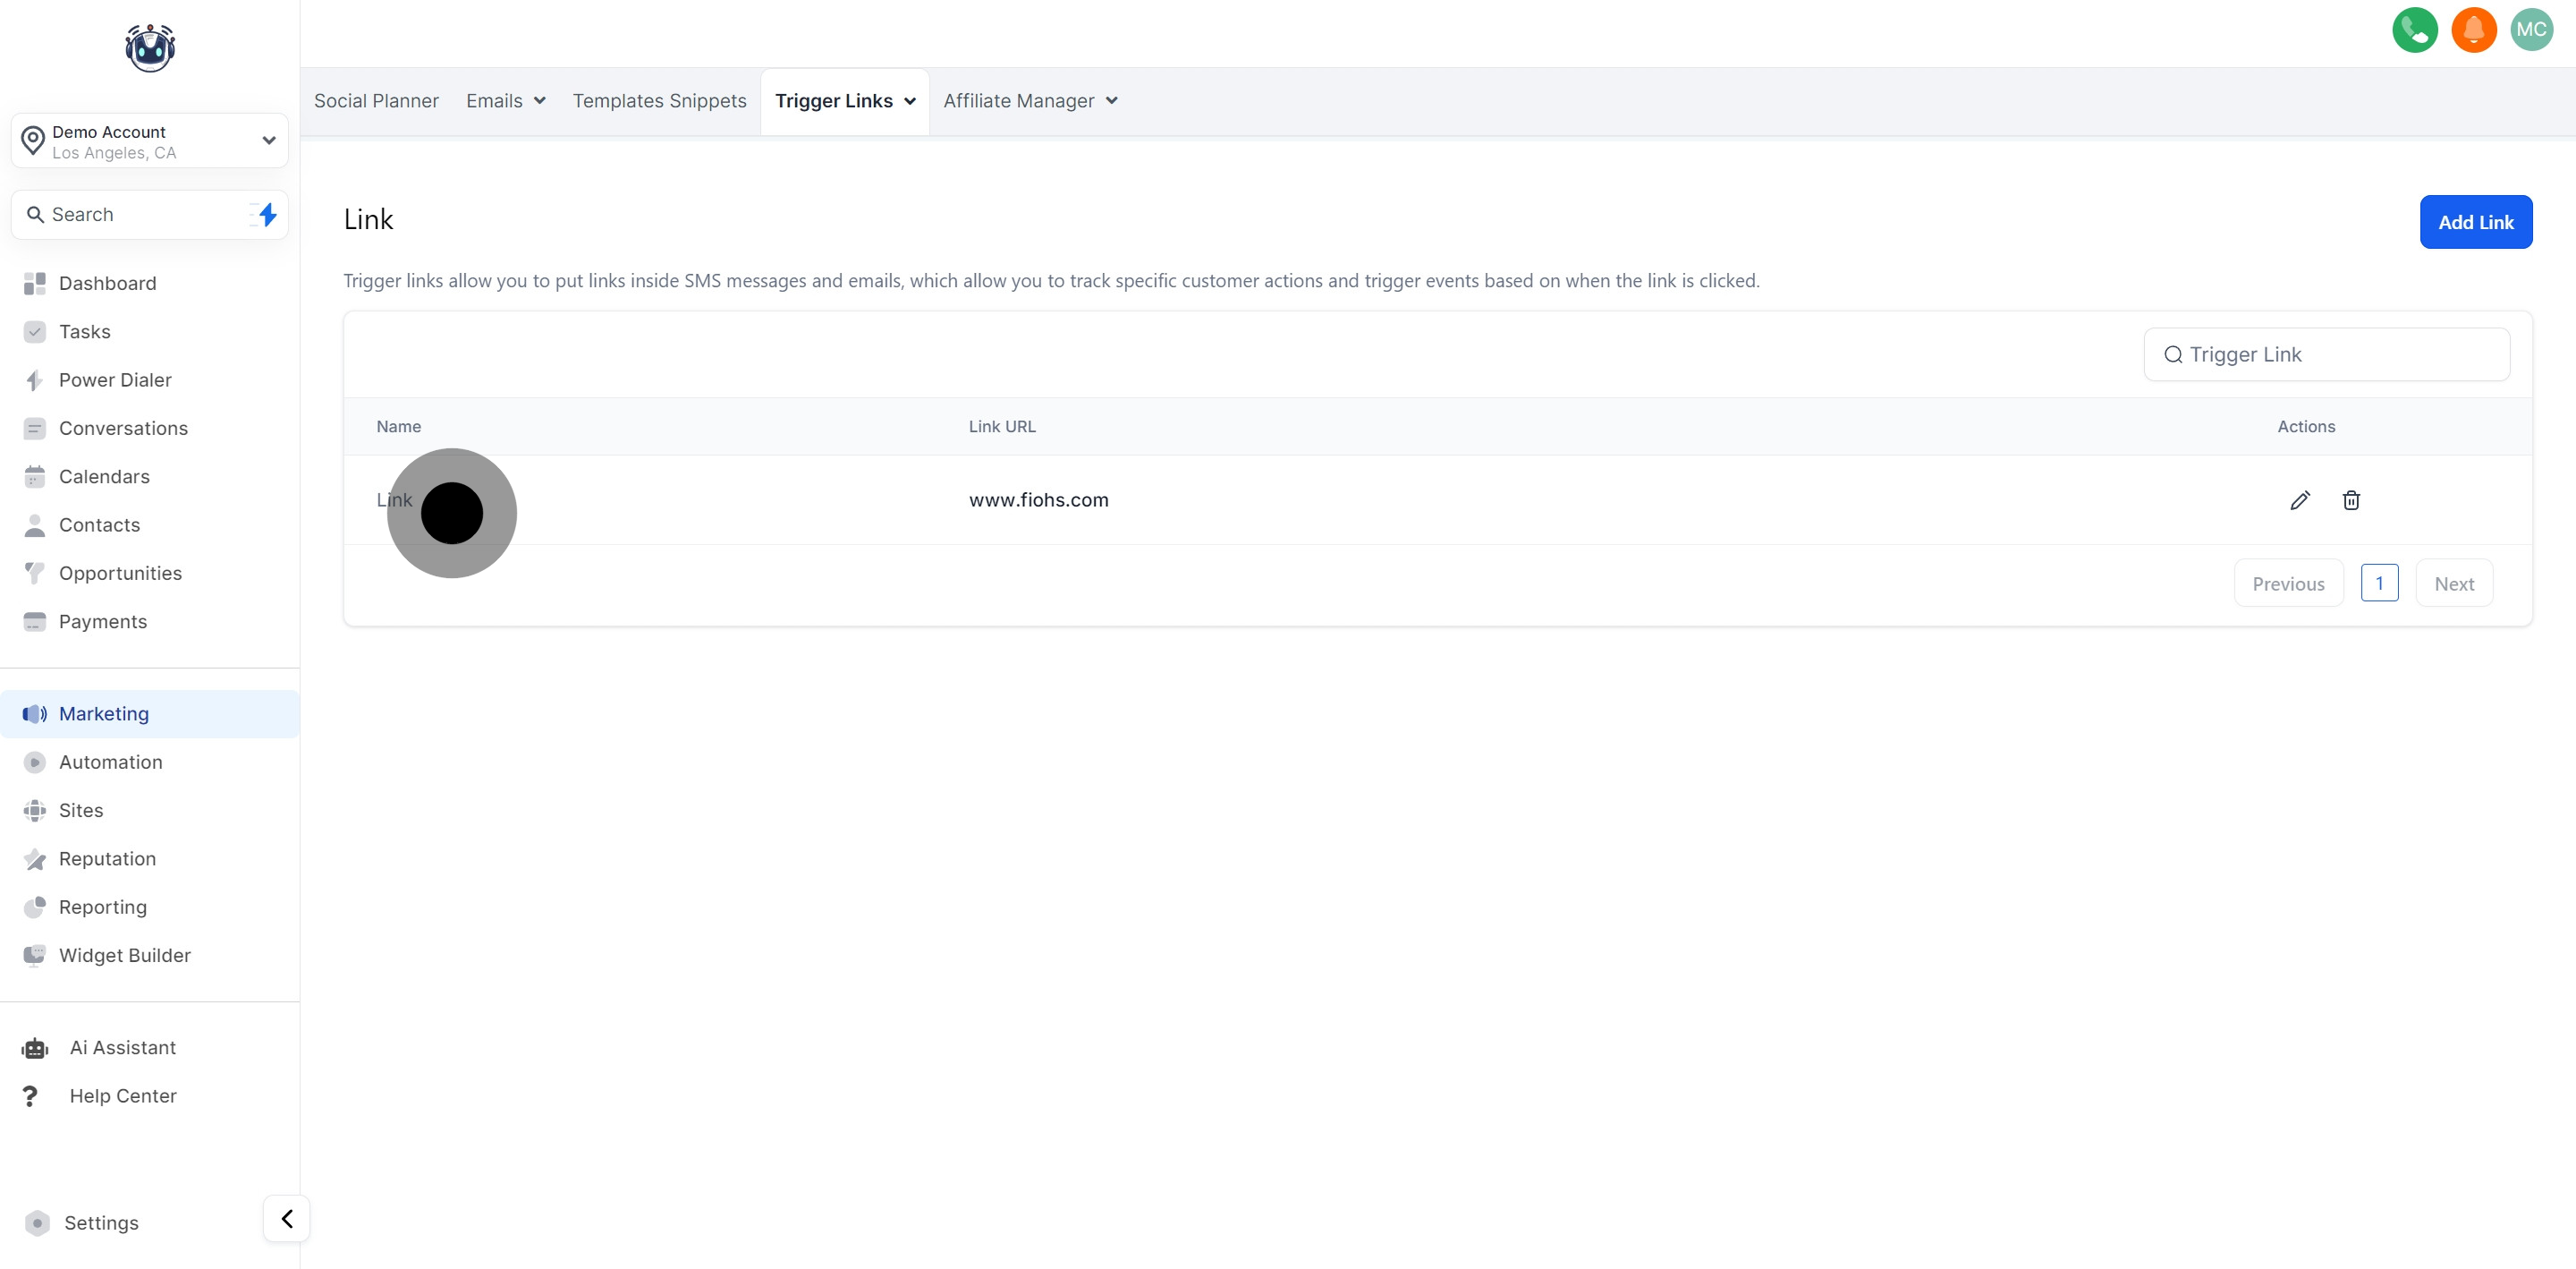
Task: Collapse the sidebar with the arrow button
Action: click(287, 1218)
